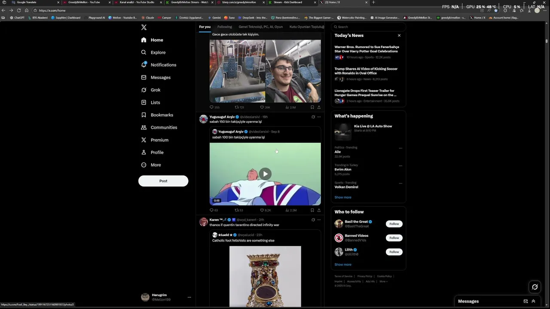Share the bus photo post

point(319,107)
